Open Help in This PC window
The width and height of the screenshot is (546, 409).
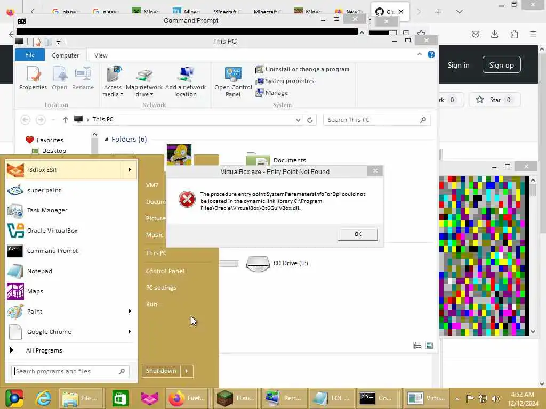pos(431,54)
